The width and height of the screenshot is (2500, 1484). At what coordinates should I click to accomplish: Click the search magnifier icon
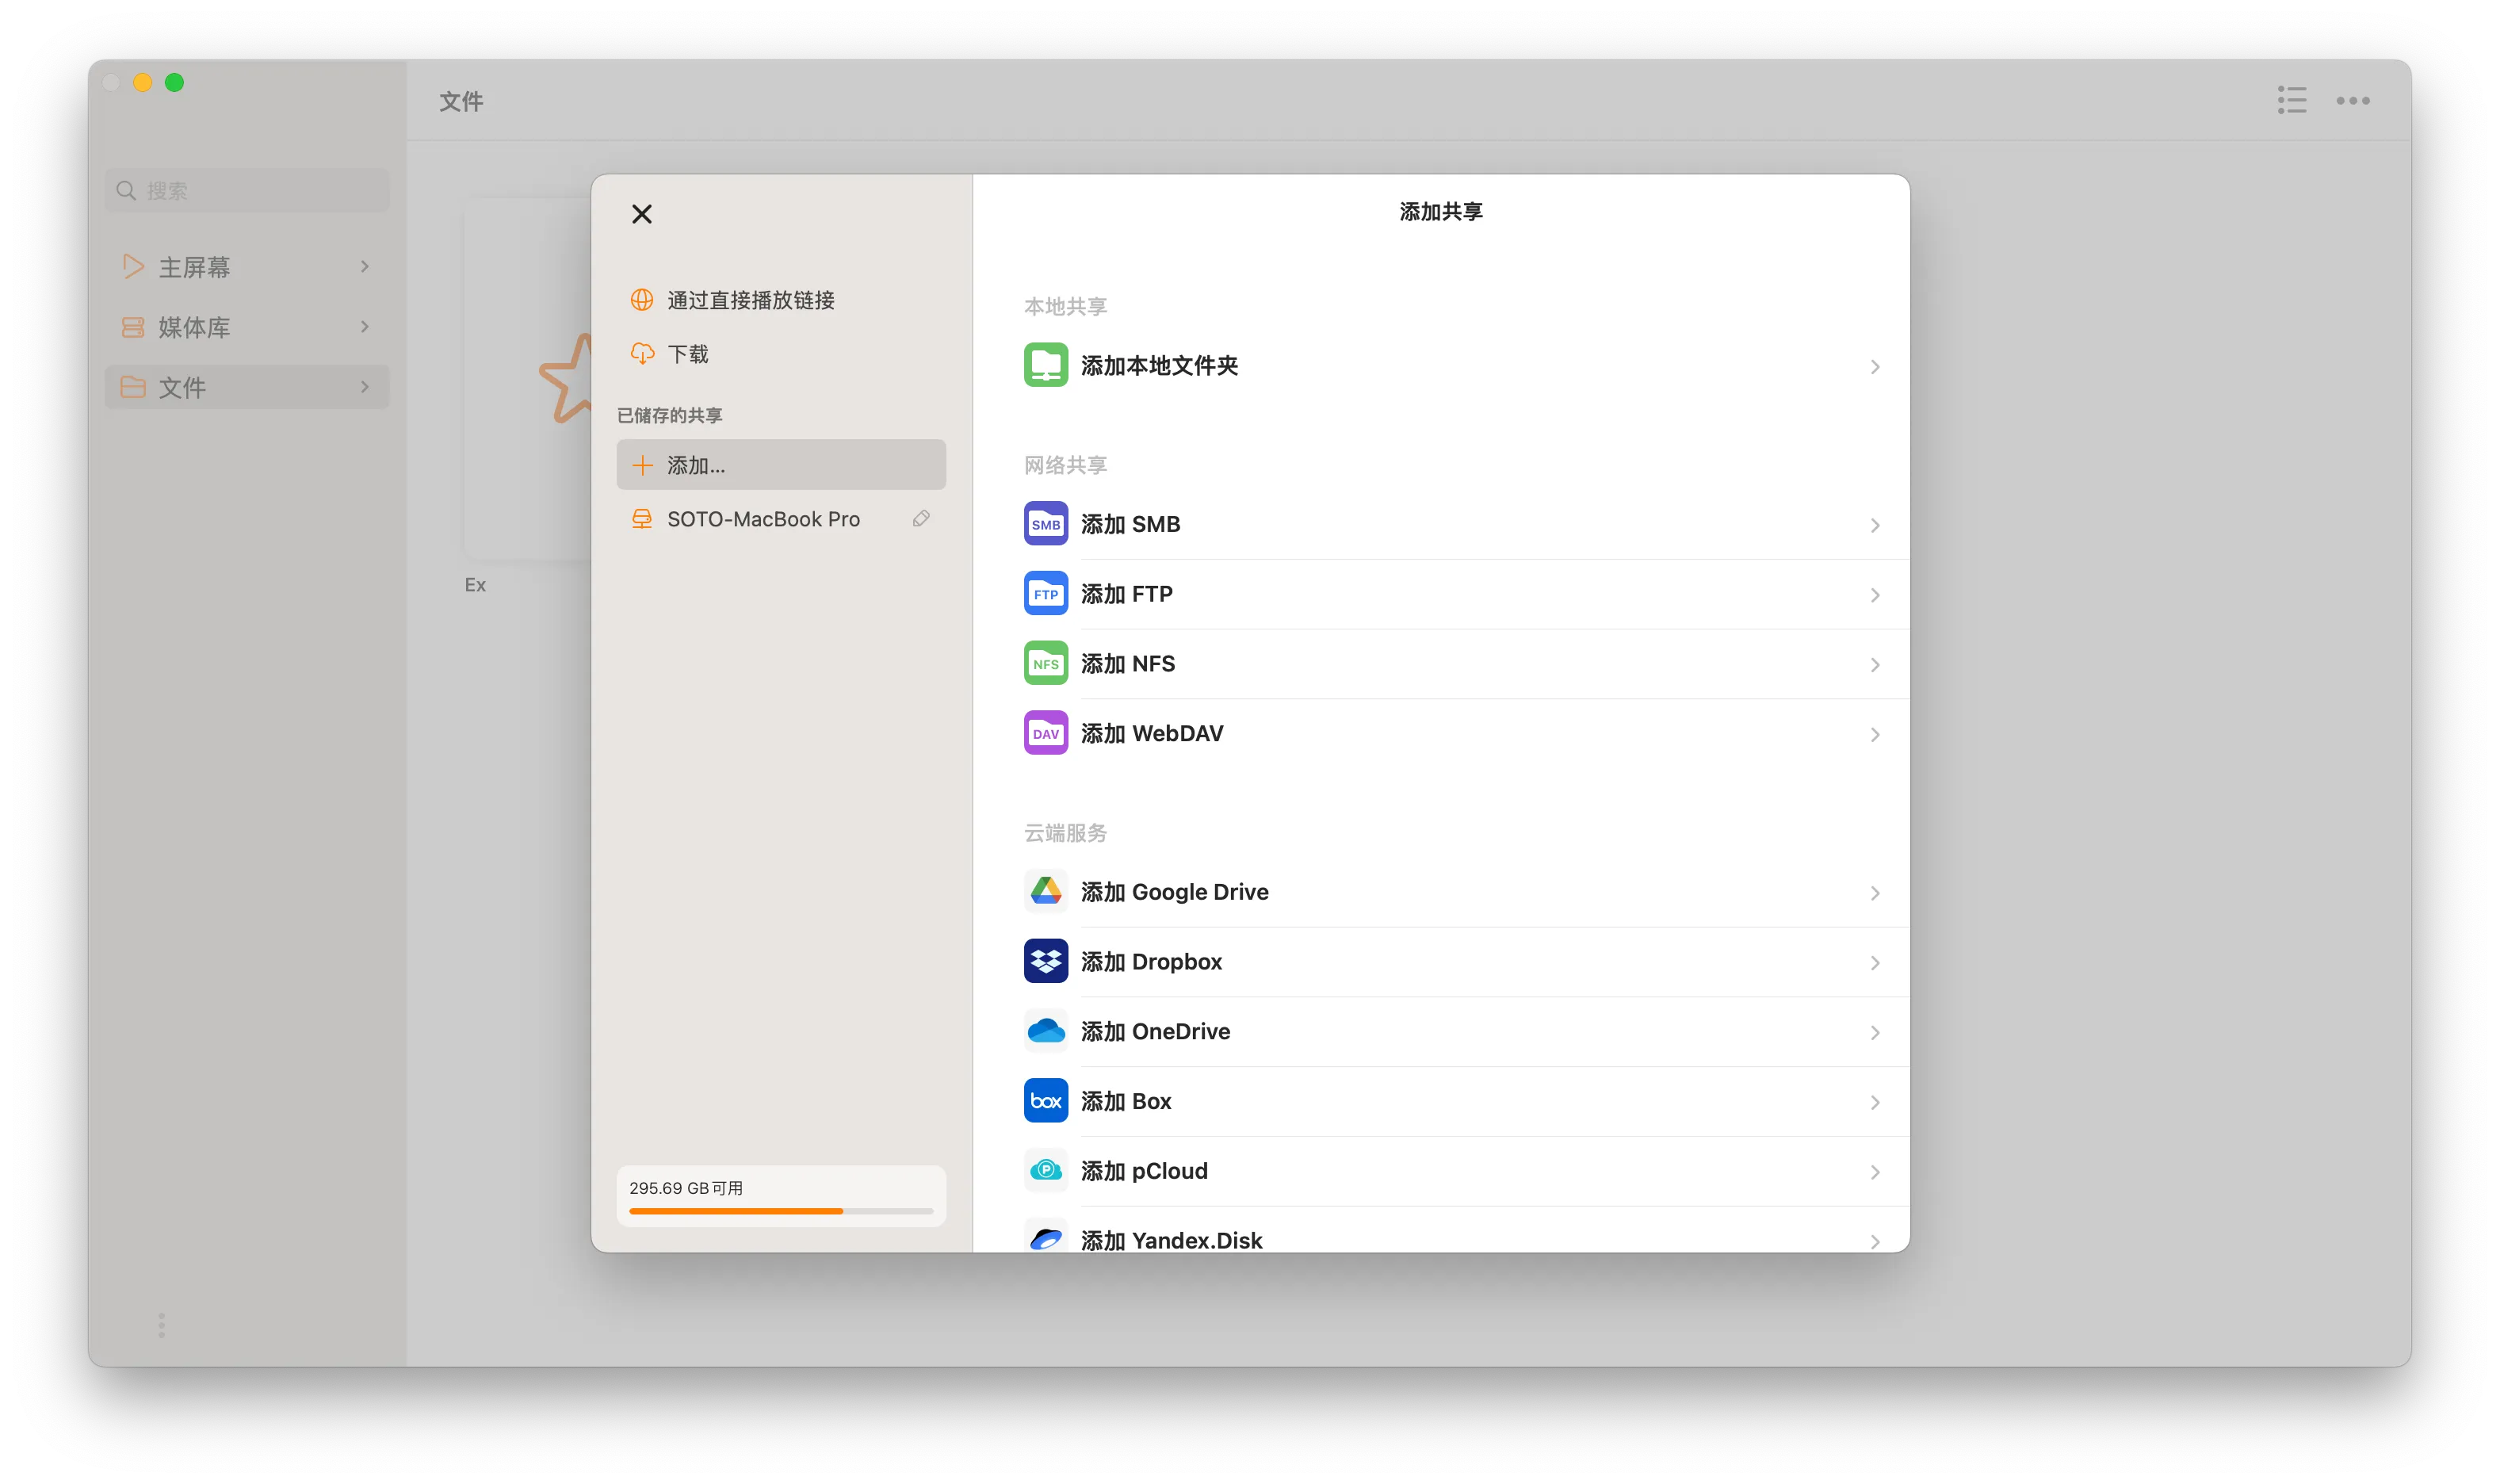pos(126,190)
